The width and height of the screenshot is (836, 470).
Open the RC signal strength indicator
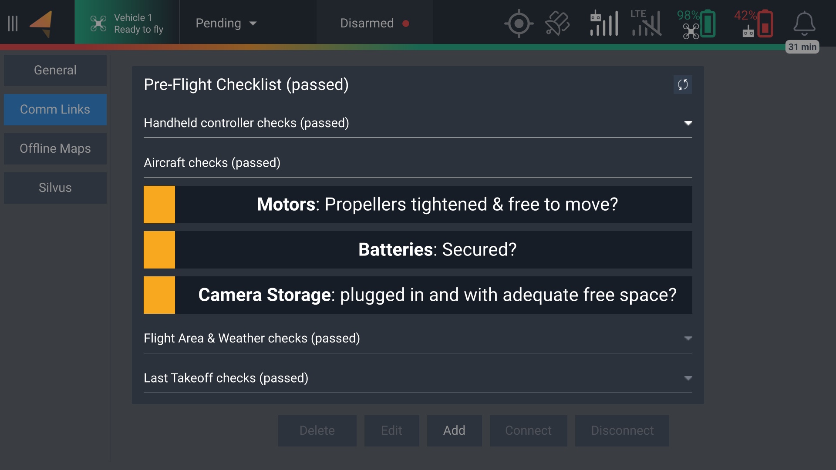(603, 23)
